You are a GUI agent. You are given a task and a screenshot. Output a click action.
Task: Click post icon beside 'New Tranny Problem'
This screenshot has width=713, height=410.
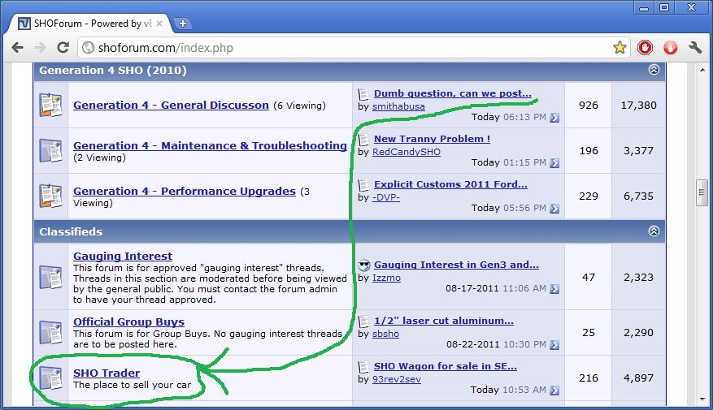[x=363, y=140]
